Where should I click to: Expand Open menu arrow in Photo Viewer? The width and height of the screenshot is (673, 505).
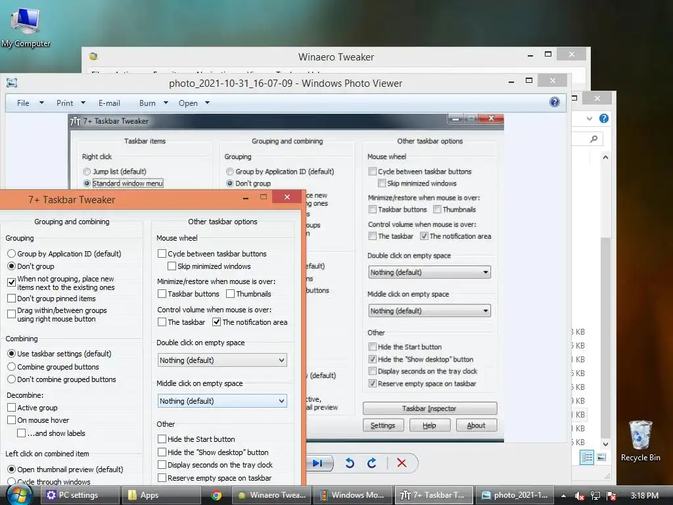coord(207,103)
